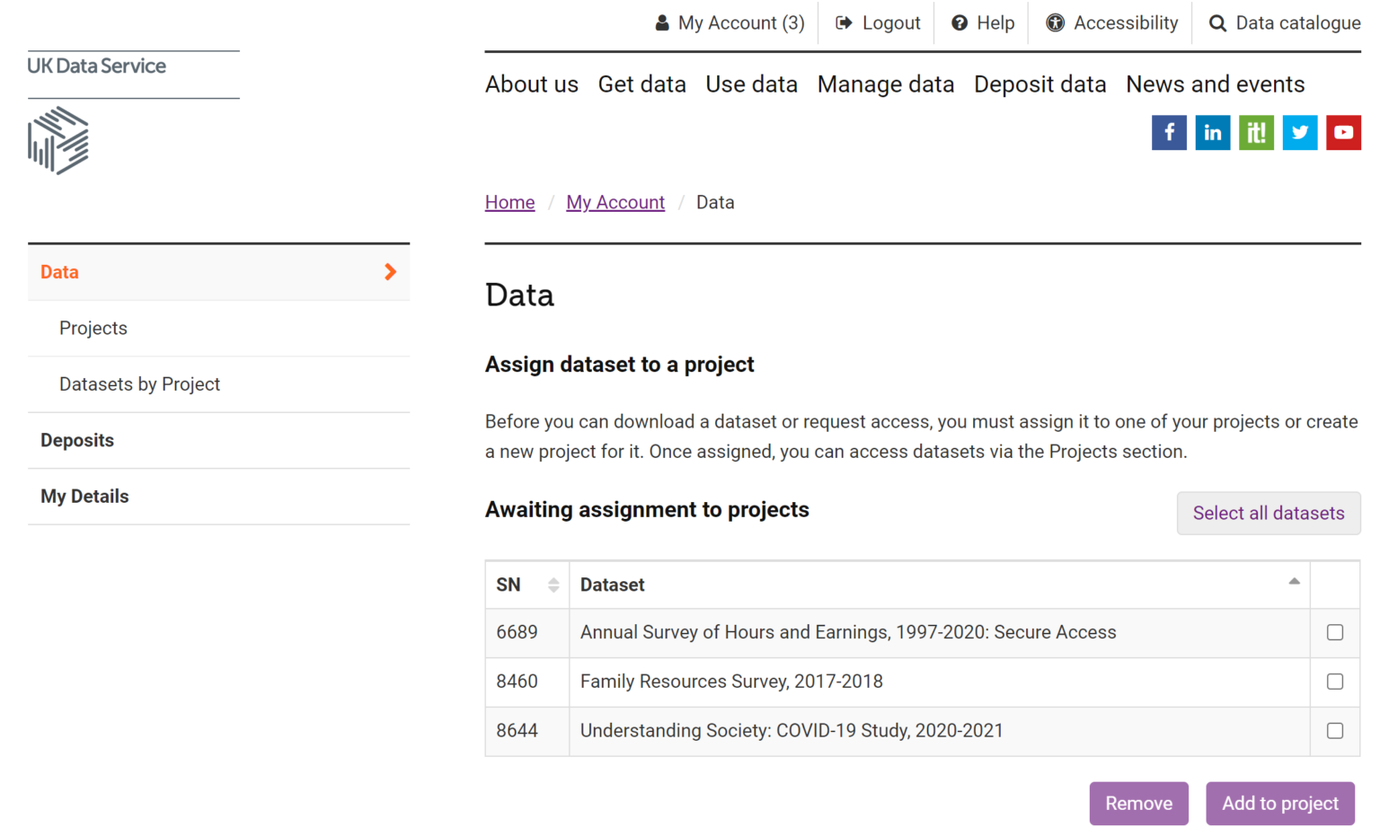
Task: Check the checkbox for dataset 6689
Action: (x=1335, y=632)
